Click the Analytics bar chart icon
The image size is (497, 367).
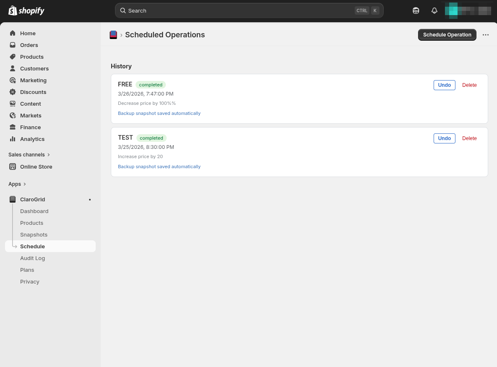(13, 139)
